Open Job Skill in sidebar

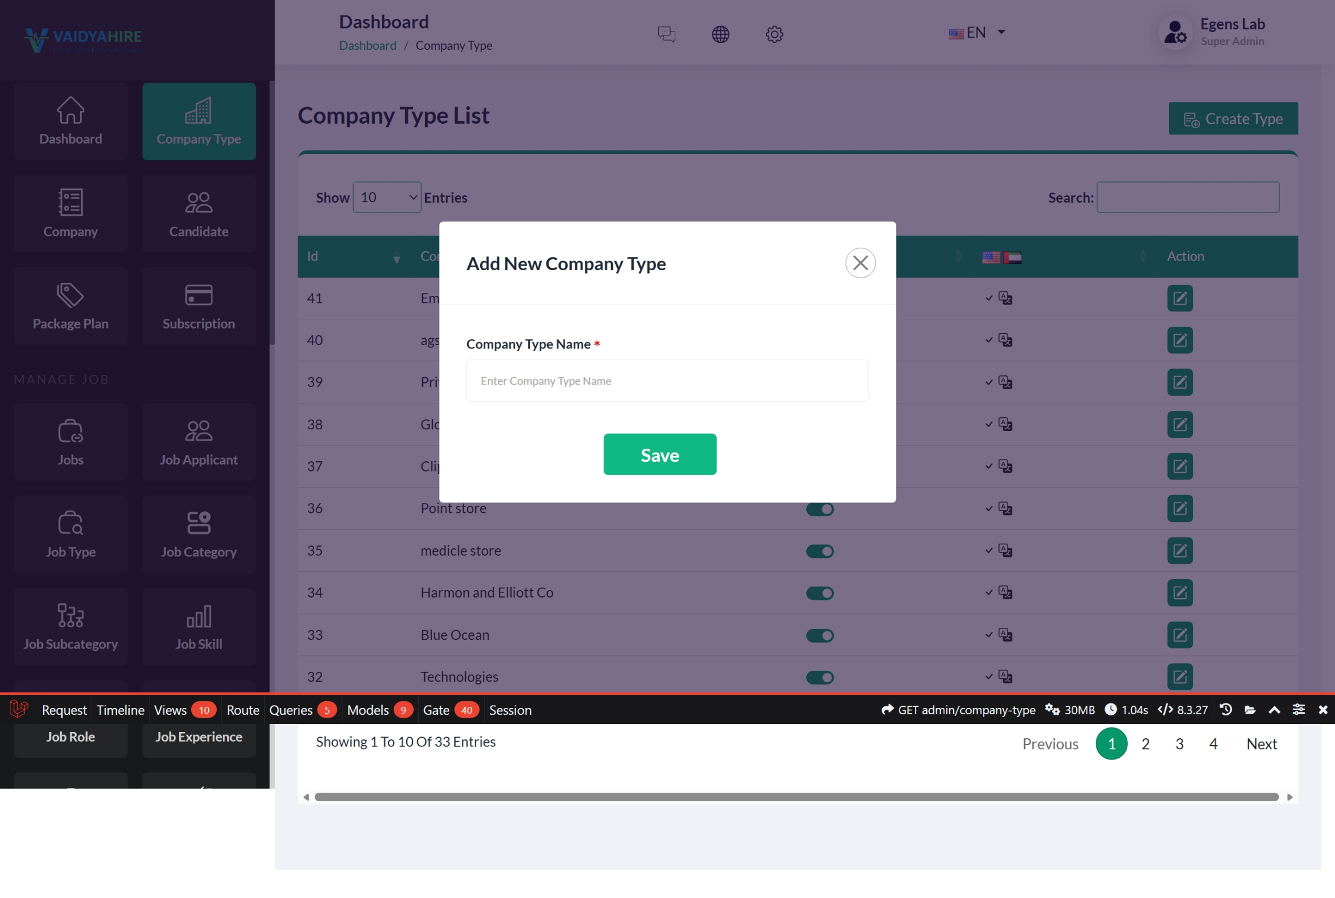[x=199, y=627]
